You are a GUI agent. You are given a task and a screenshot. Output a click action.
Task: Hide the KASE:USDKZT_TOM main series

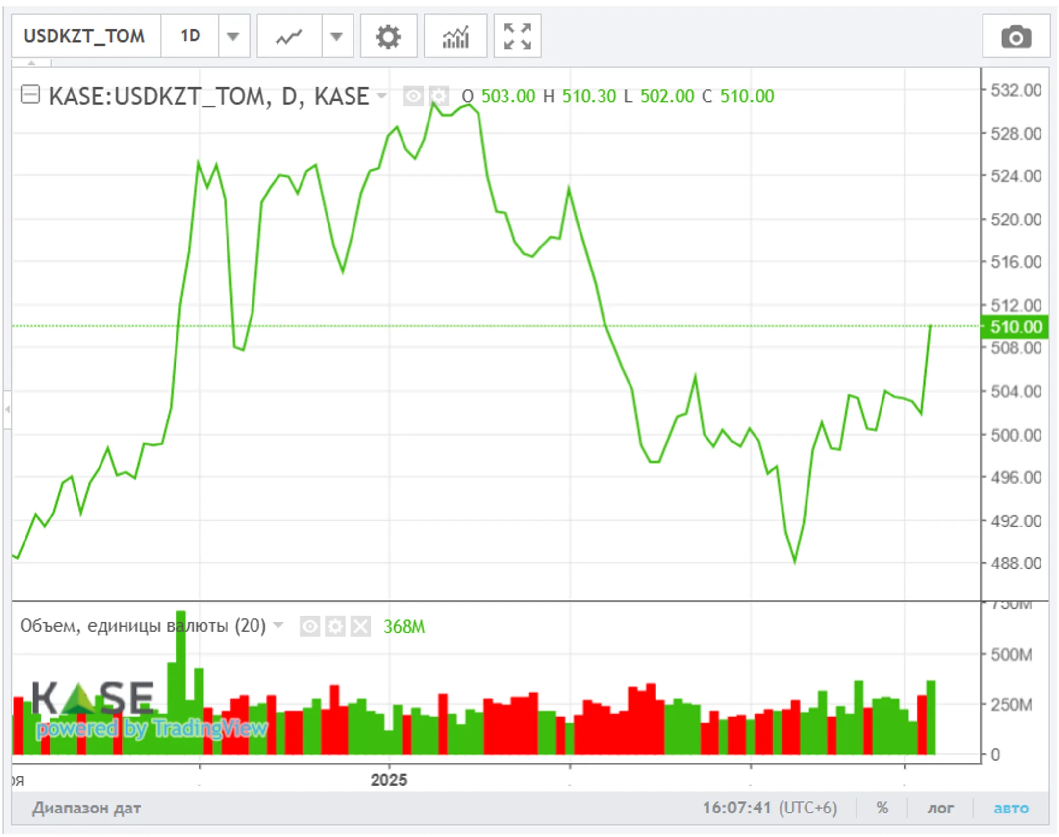413,96
